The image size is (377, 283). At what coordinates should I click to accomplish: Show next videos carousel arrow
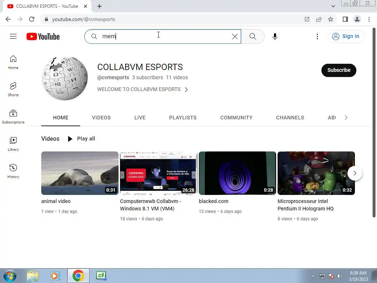point(355,173)
